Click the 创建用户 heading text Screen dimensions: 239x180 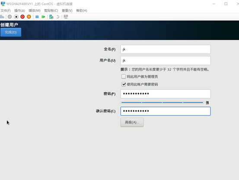(9, 25)
